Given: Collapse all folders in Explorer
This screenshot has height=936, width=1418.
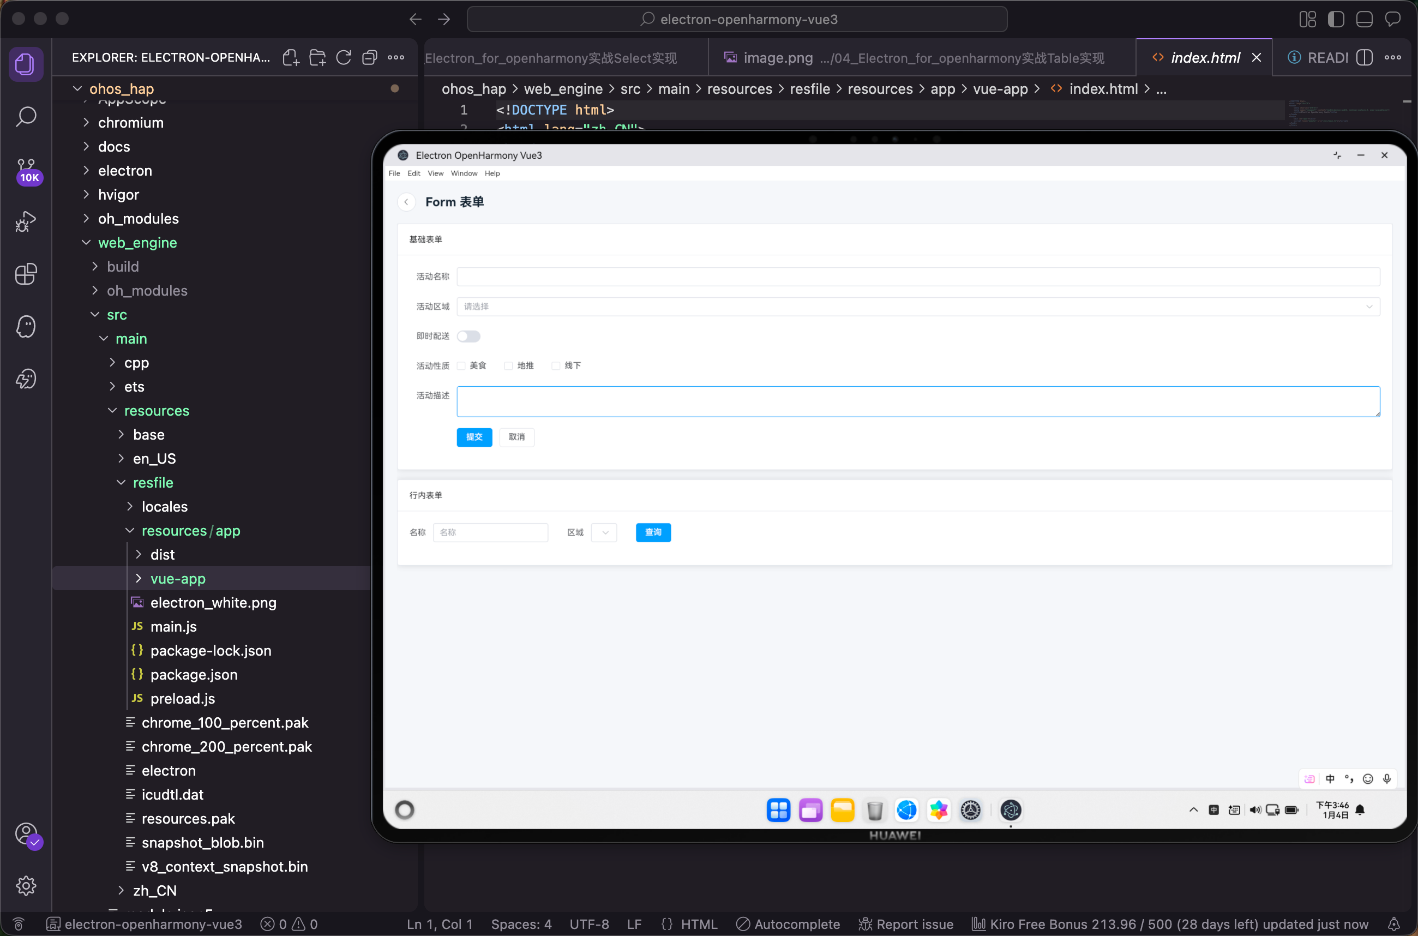Looking at the screenshot, I should 369,57.
